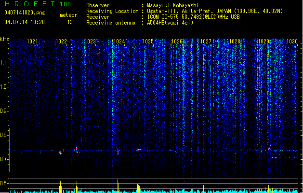Click the date stamp 04.07.14 10:20

25,22
